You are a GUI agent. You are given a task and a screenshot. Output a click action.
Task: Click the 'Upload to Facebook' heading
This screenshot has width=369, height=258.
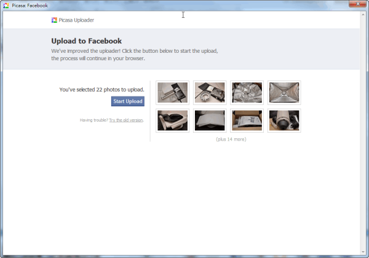86,41
